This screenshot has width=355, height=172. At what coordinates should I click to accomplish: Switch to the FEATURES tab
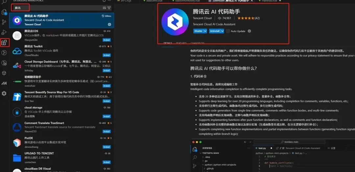click(x=181, y=43)
